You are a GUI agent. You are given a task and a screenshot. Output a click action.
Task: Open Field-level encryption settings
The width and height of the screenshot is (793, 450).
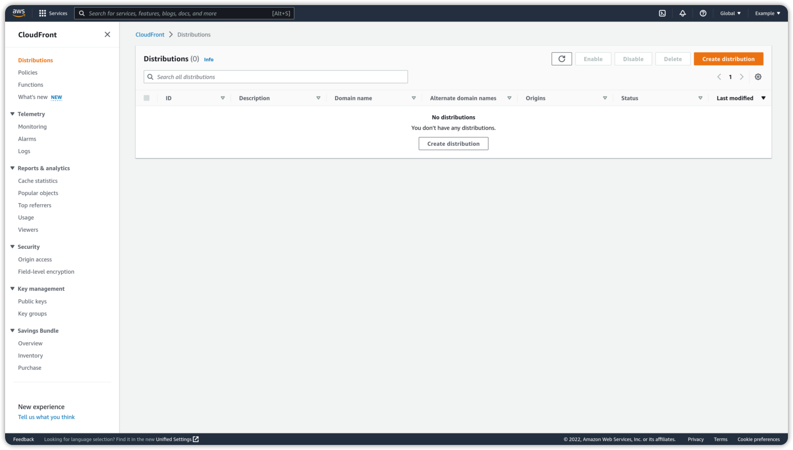(x=46, y=272)
